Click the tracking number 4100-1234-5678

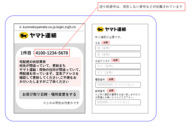52,53
